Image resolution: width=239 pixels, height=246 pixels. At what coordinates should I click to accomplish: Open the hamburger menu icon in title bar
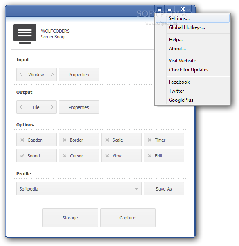pyautogui.click(x=159, y=9)
